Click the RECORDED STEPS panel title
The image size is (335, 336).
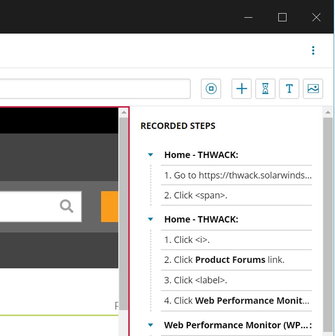tap(178, 126)
